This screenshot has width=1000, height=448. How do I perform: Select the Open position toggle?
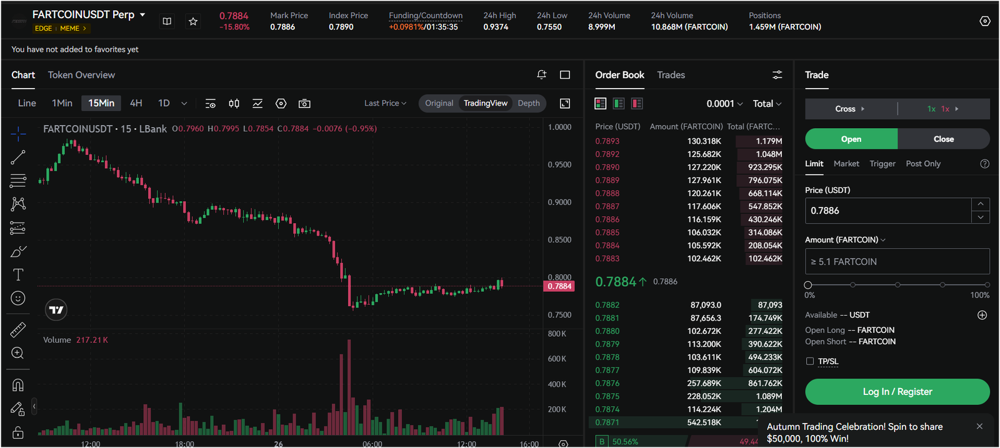tap(851, 139)
